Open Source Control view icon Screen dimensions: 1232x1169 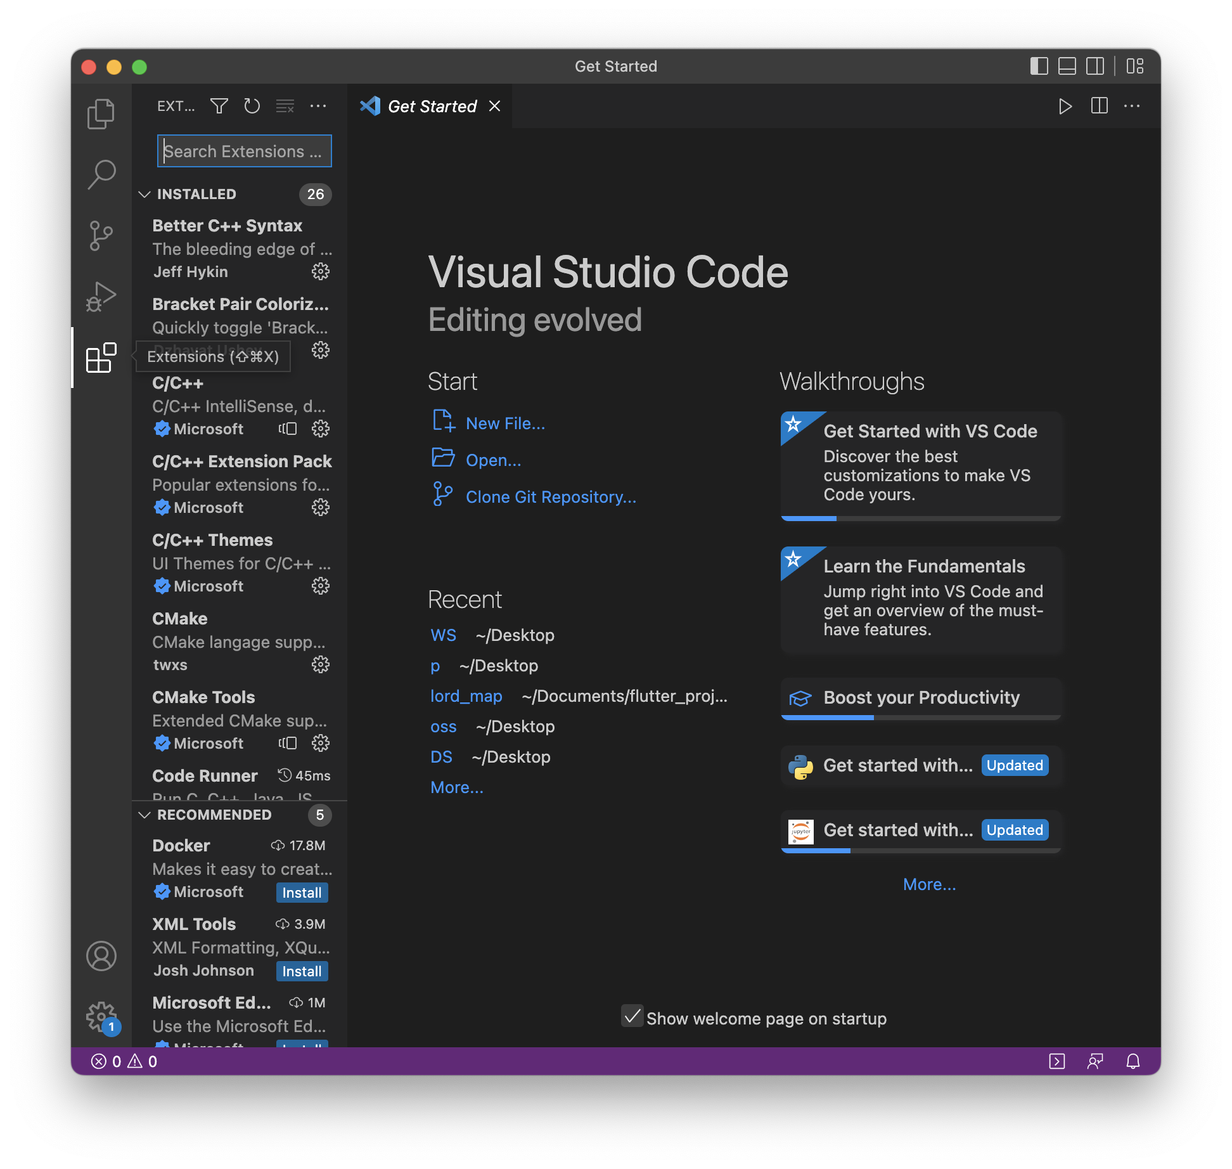click(x=101, y=235)
